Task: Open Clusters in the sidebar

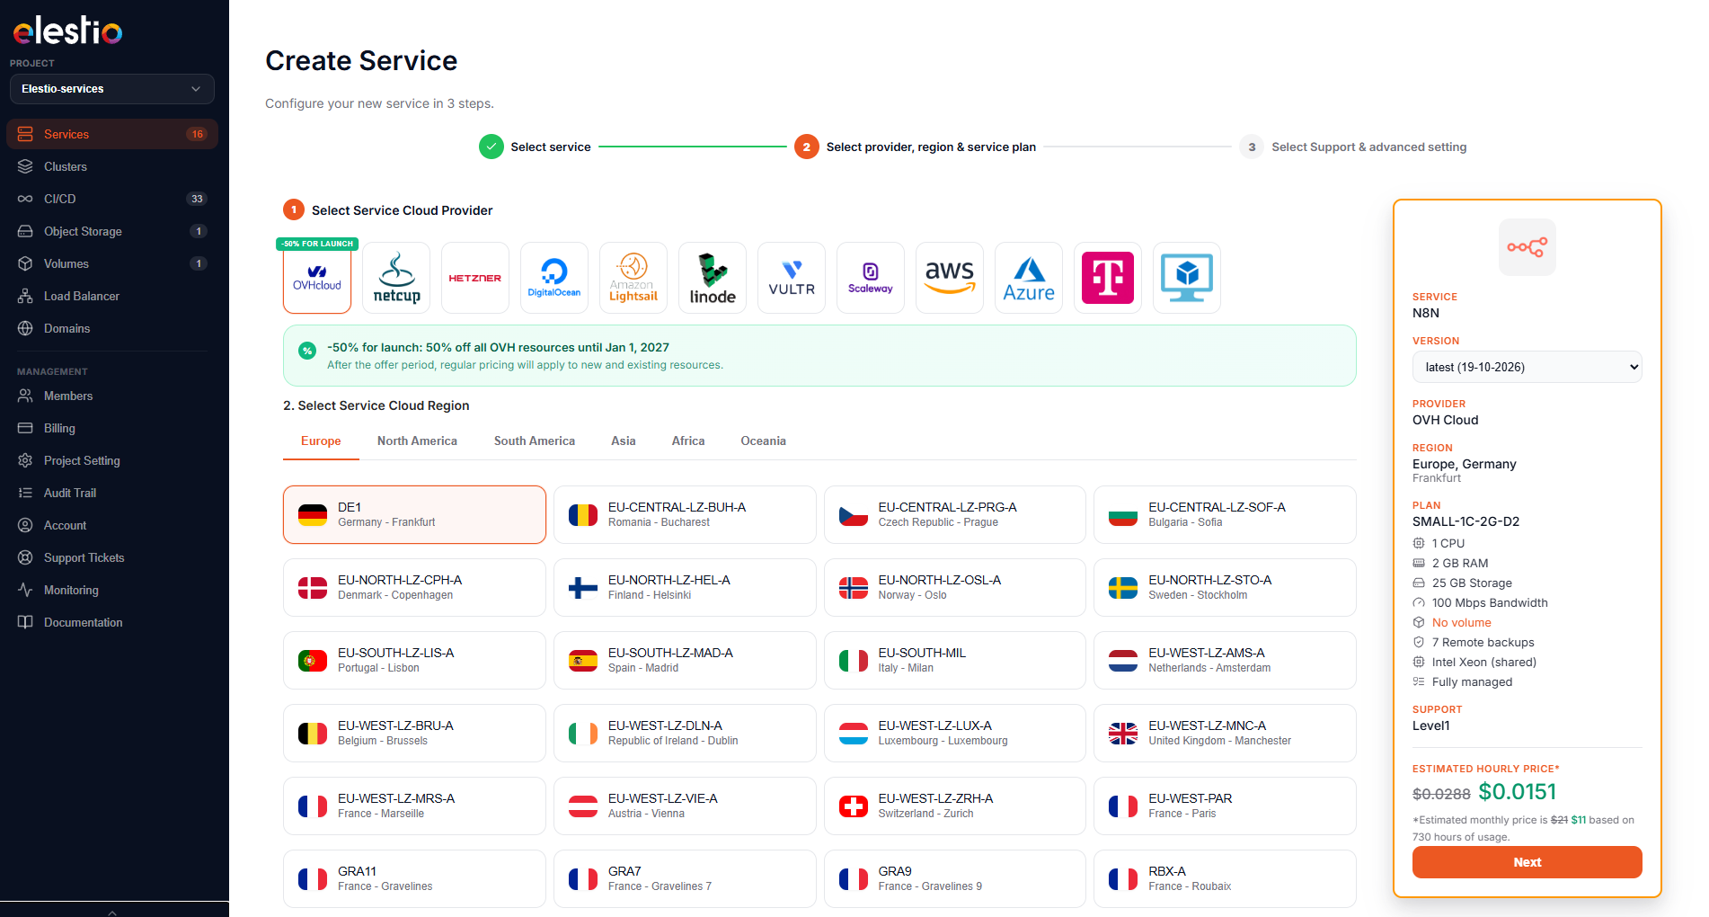Action: 112,166
